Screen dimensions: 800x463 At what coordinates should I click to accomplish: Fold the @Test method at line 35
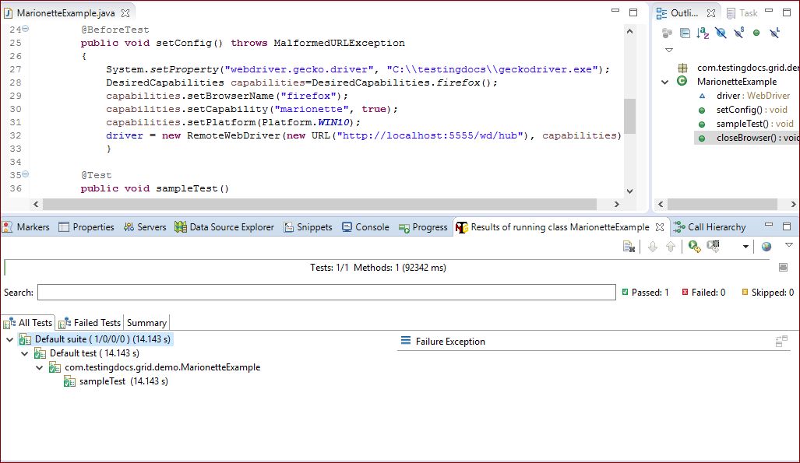[x=26, y=174]
